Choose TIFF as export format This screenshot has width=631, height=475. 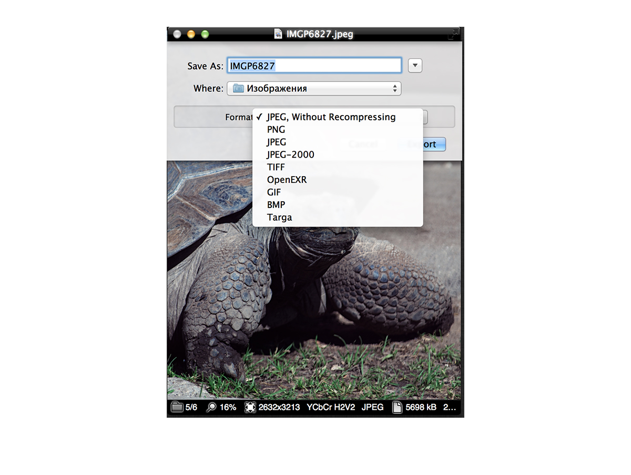coord(338,167)
